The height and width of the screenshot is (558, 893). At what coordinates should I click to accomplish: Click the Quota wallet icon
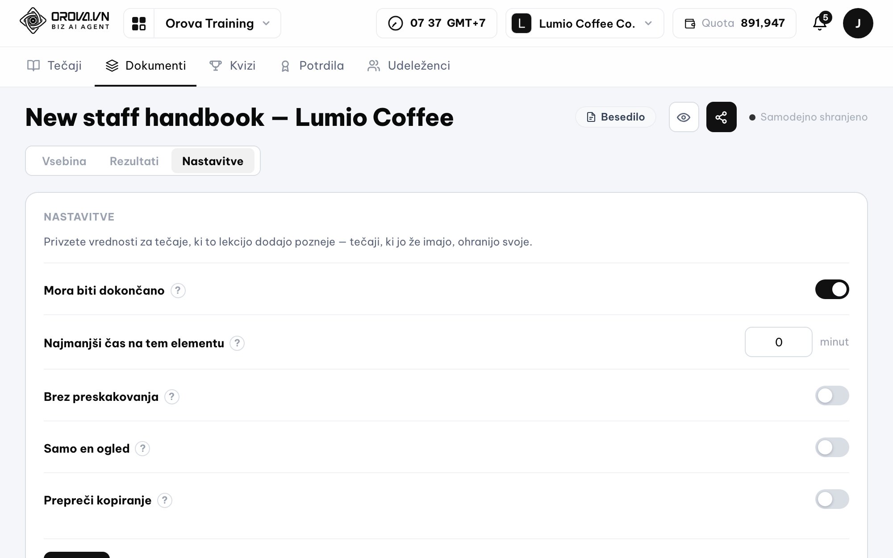[x=690, y=23]
